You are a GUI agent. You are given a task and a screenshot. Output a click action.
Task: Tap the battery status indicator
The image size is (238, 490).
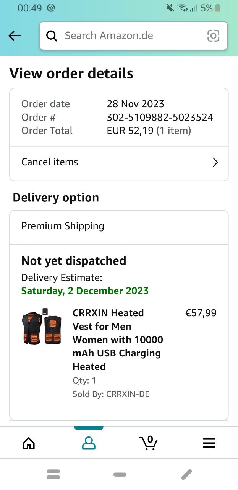pos(218,8)
